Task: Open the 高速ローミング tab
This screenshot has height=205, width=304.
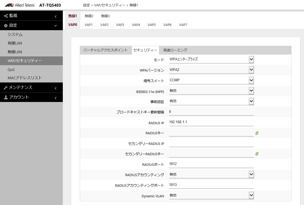Action: [175, 50]
